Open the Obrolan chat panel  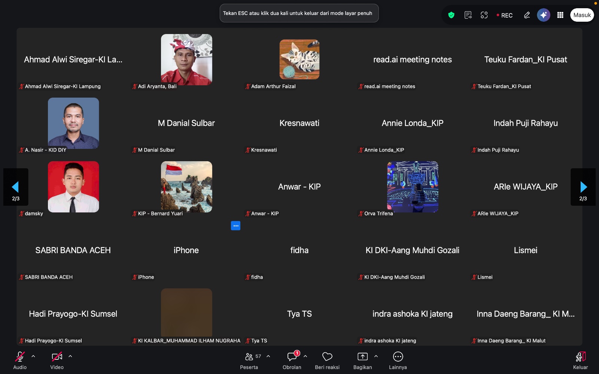pyautogui.click(x=292, y=361)
